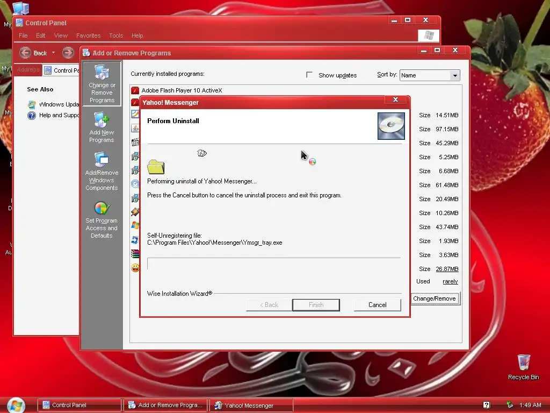
Task: Click the 26.87MB size link
Action: pos(447,269)
